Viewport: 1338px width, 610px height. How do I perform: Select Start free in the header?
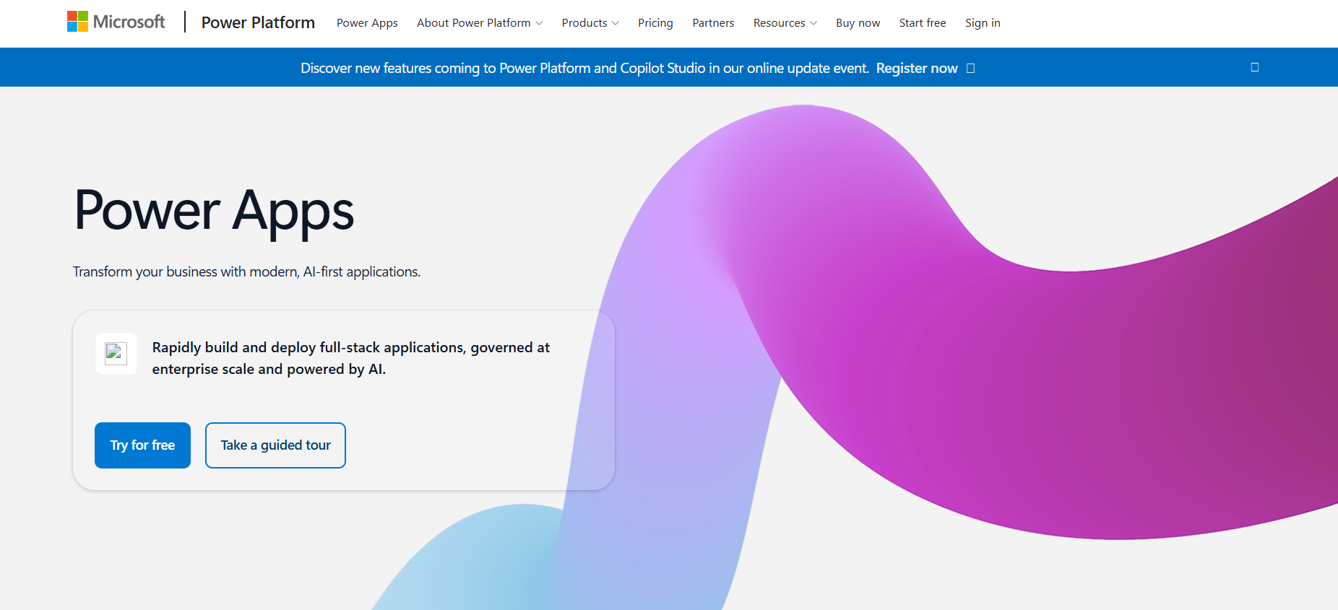(x=923, y=23)
